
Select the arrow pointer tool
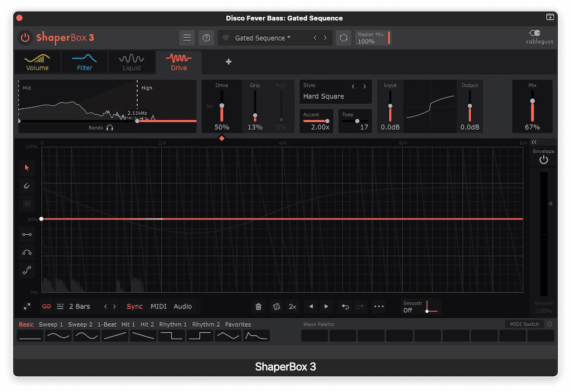tap(27, 167)
